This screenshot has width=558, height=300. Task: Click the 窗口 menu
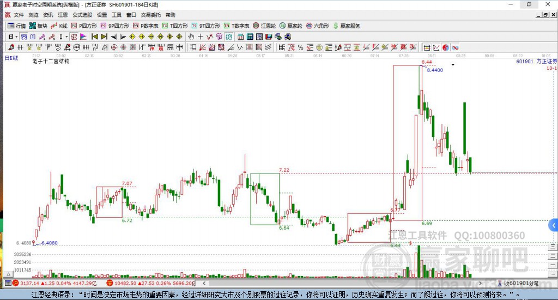tap(131, 15)
